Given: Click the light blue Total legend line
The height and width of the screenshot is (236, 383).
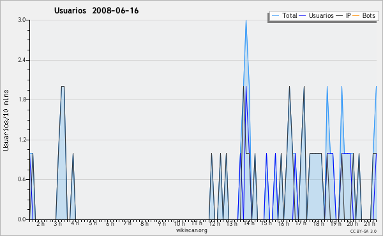Looking at the screenshot, I should [x=275, y=16].
